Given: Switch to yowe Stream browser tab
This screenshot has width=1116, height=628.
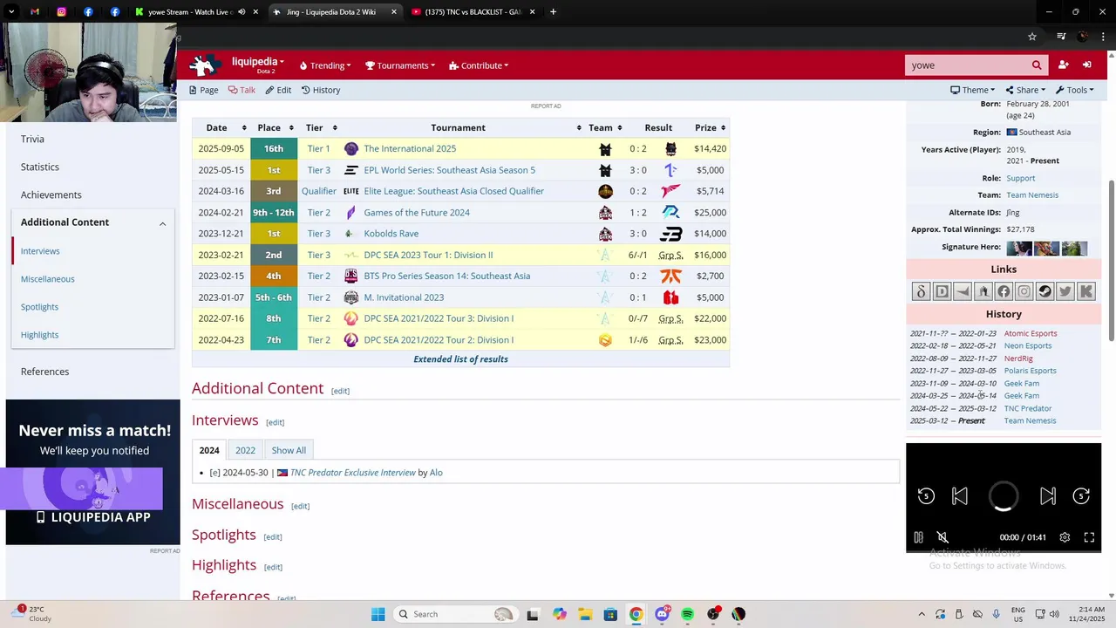Looking at the screenshot, I should tap(196, 12).
